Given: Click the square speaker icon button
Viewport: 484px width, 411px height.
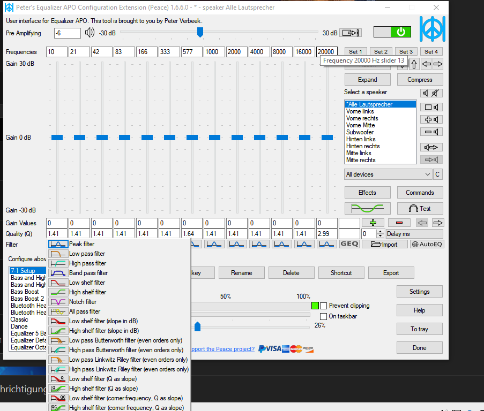Looking at the screenshot, I should (x=431, y=107).
